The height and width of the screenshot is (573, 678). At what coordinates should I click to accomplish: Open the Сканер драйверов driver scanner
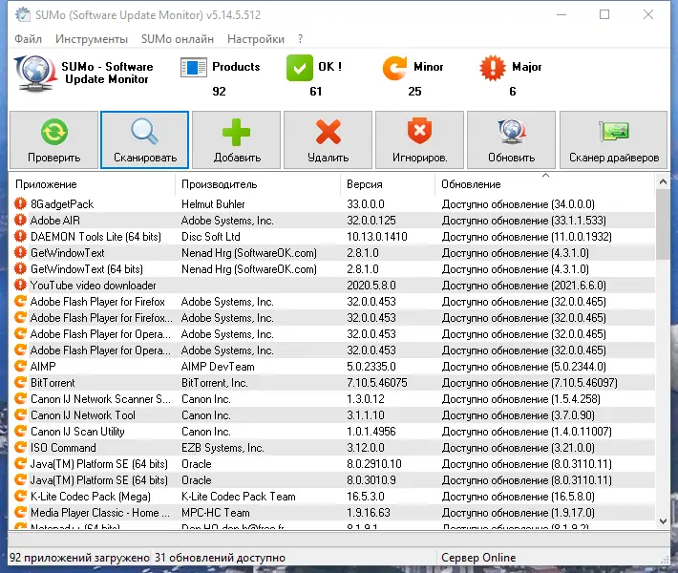click(x=614, y=139)
